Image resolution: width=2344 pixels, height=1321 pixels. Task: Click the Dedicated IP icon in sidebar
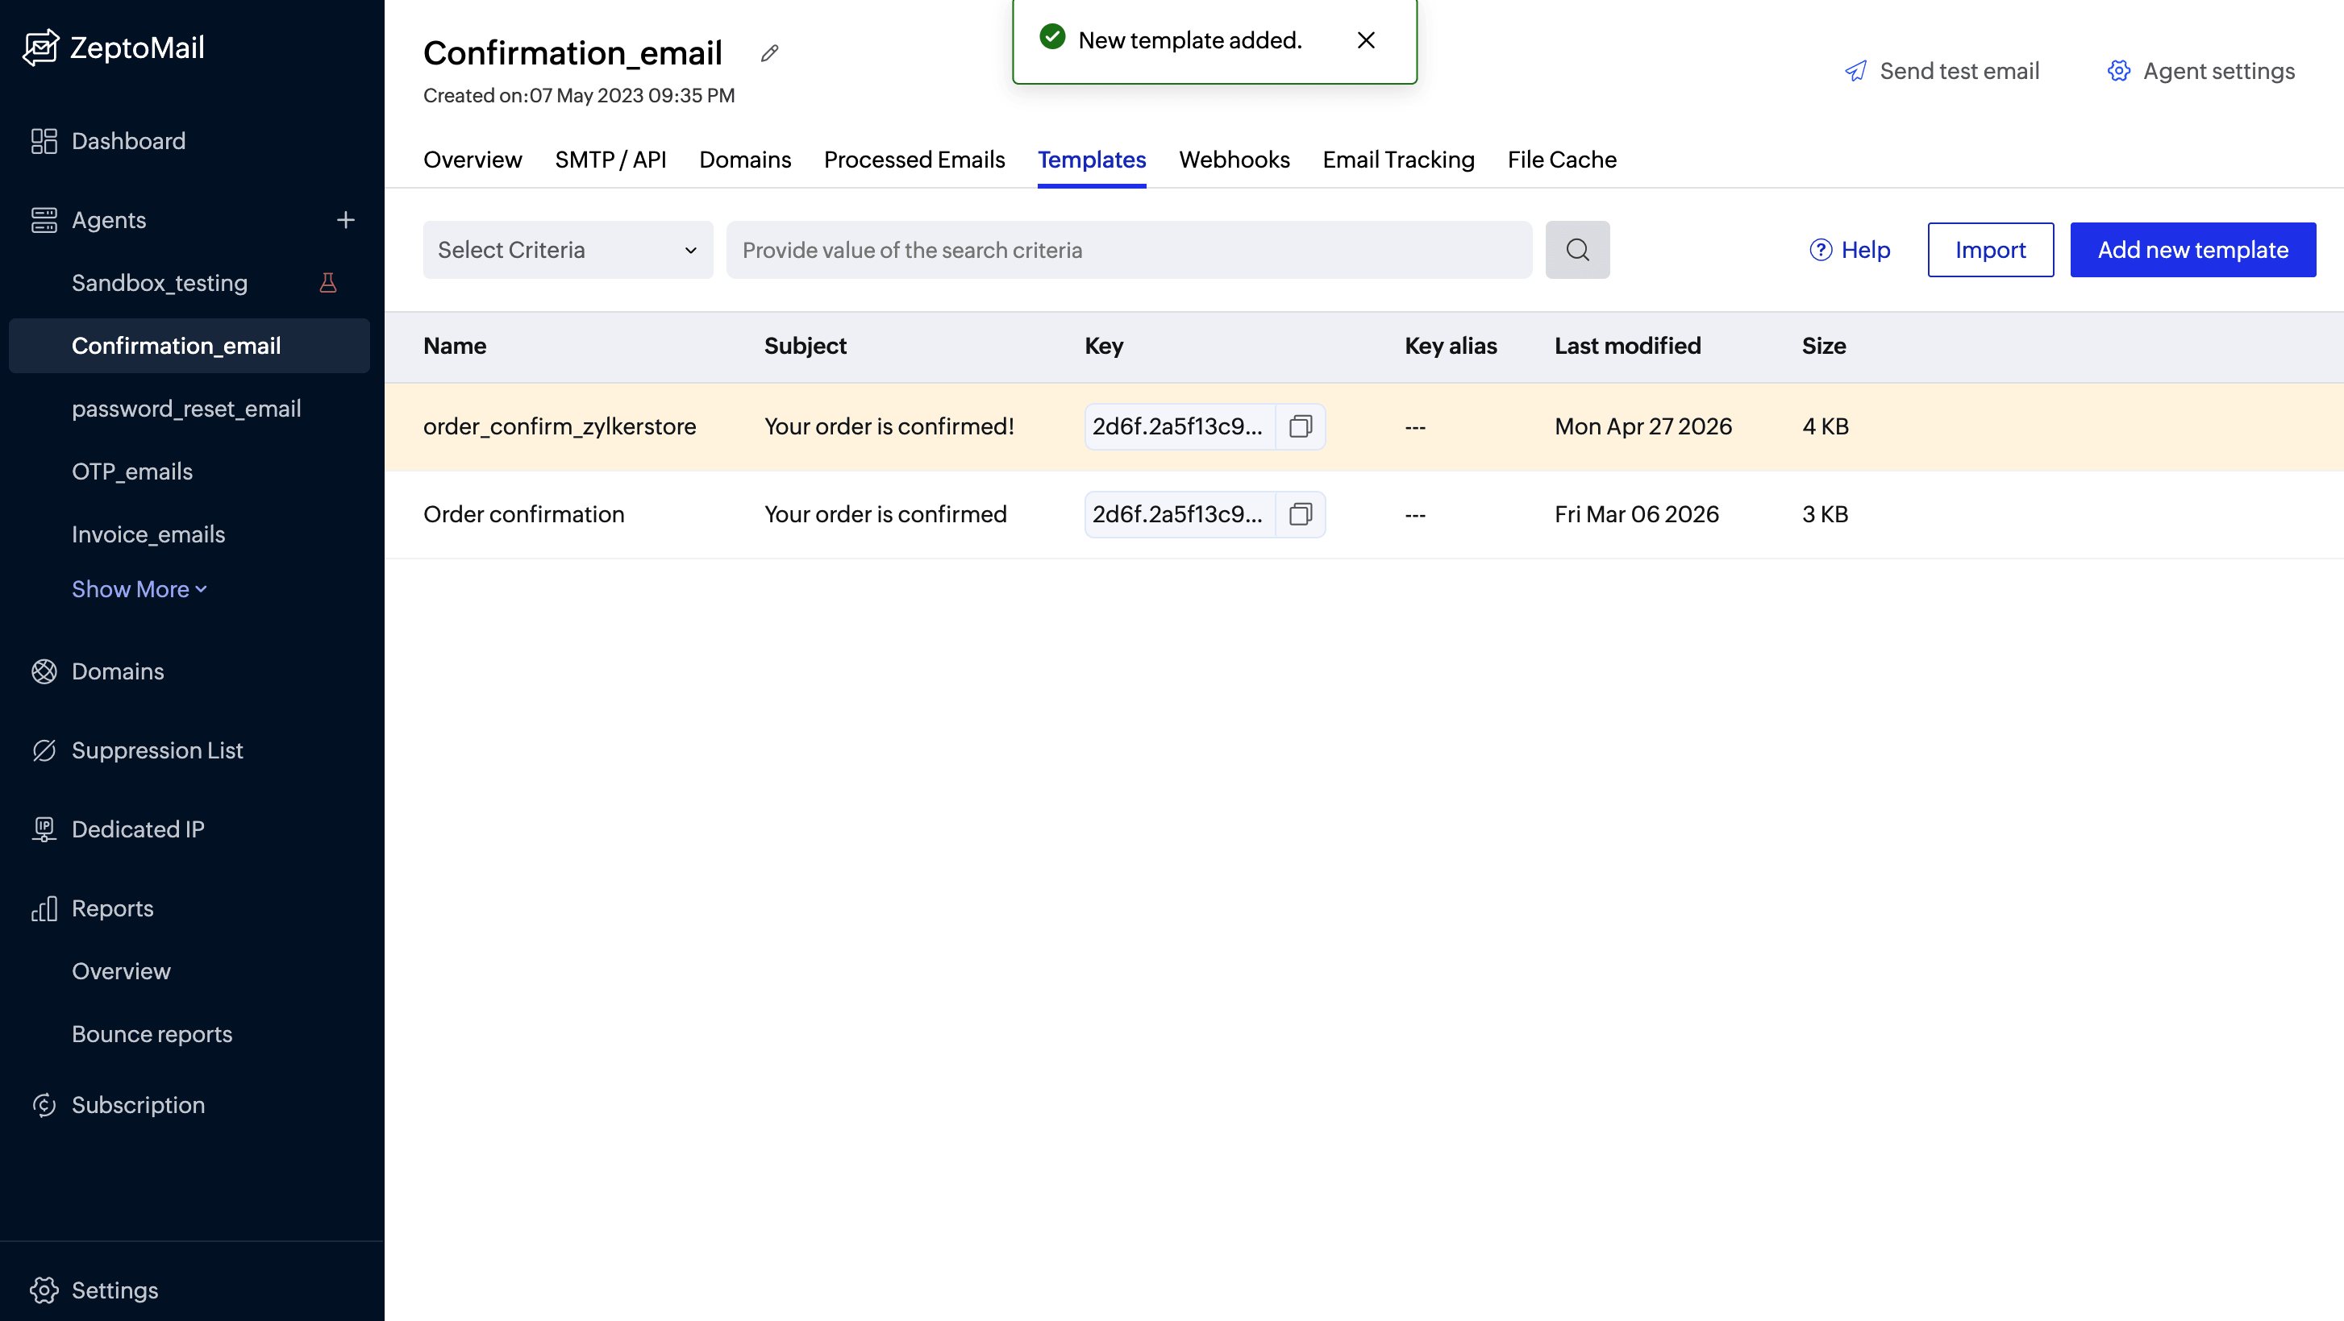pyautogui.click(x=44, y=829)
